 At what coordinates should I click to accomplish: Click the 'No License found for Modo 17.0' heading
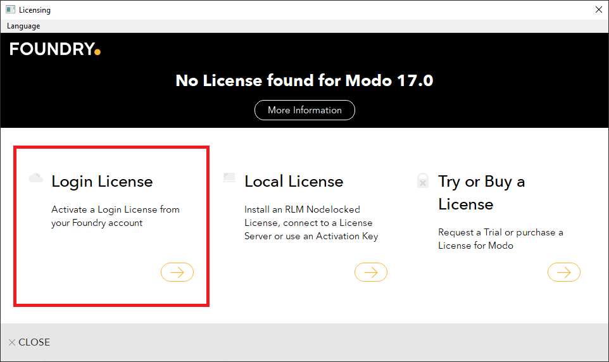point(304,81)
